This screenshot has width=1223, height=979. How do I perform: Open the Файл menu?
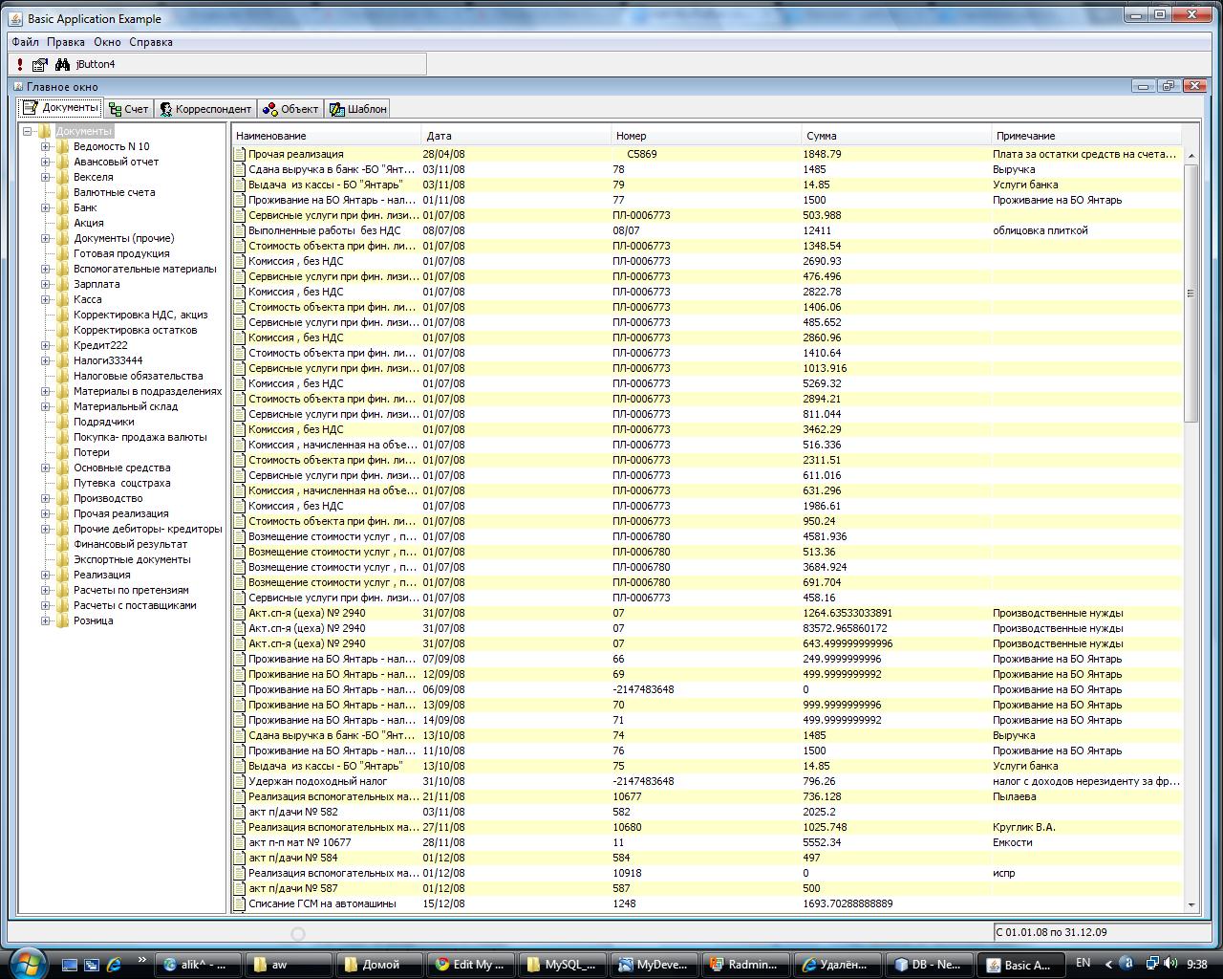click(26, 42)
